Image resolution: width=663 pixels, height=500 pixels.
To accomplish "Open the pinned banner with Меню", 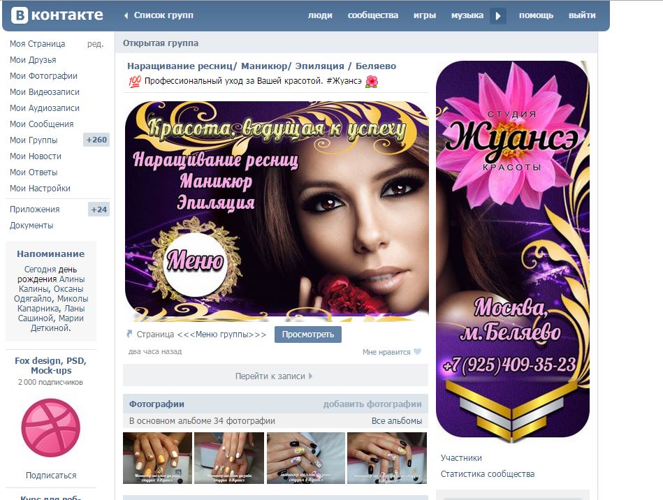I will [x=277, y=210].
